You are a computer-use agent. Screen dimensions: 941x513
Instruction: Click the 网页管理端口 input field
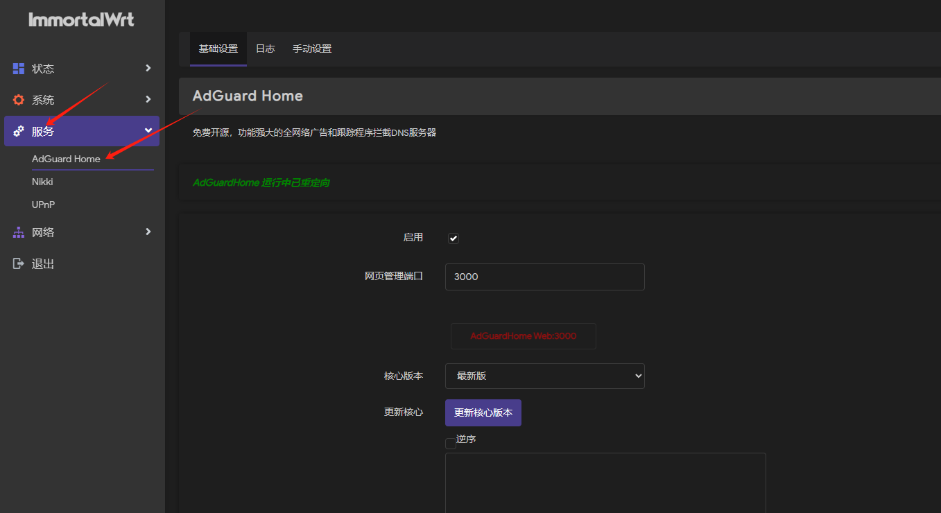coord(544,277)
